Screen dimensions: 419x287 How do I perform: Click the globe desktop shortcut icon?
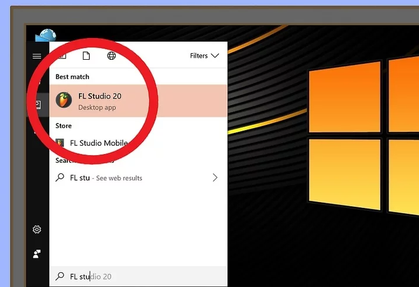(x=46, y=35)
